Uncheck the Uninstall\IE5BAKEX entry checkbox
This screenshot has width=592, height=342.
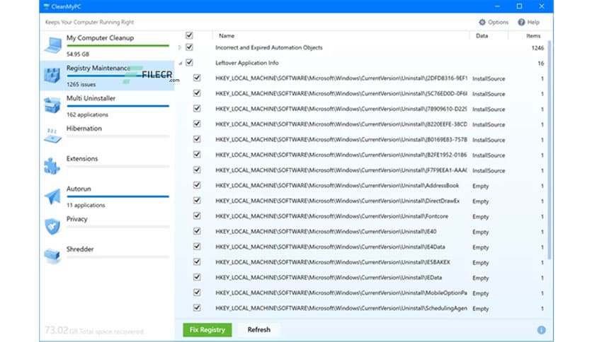pos(197,261)
